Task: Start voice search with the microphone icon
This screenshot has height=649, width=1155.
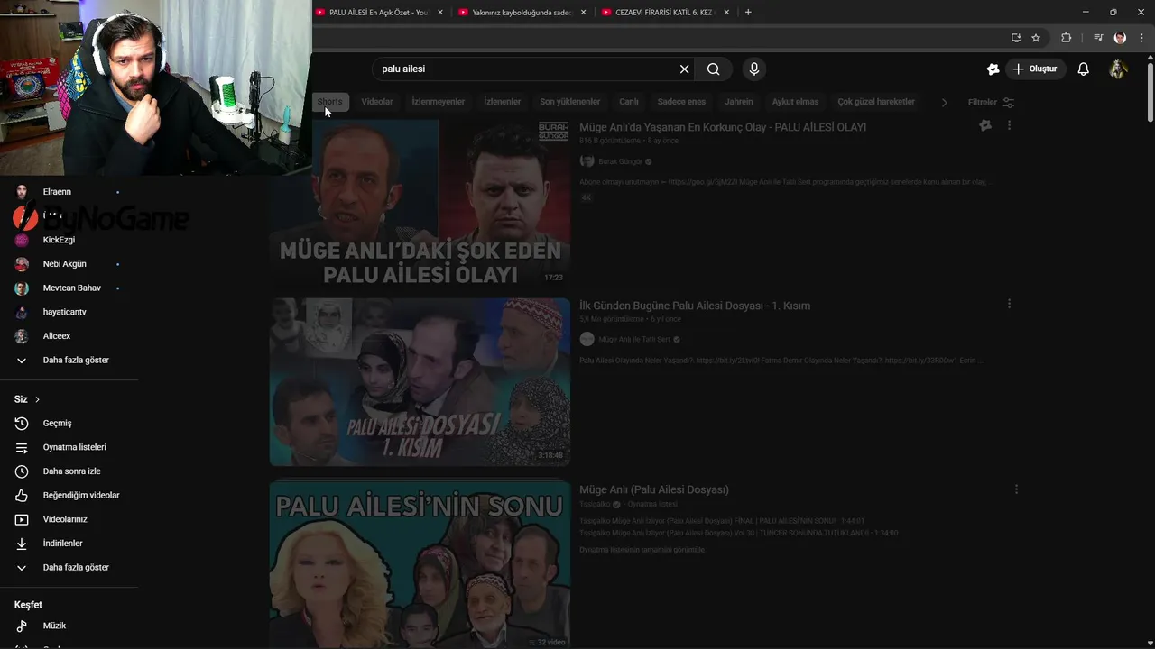Action: click(x=754, y=69)
